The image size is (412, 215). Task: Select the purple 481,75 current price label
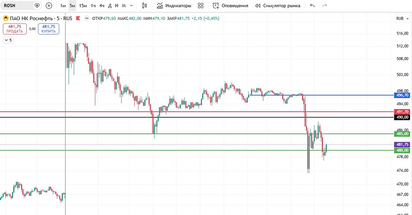click(x=402, y=145)
